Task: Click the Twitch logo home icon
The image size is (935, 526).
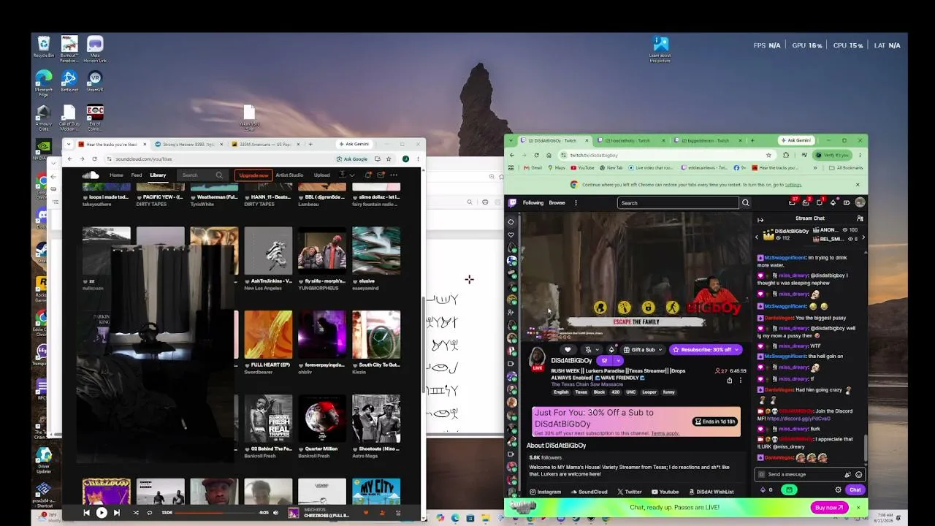Action: [512, 203]
